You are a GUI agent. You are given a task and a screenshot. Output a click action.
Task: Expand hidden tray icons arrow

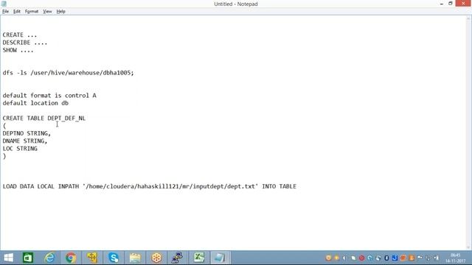(x=345, y=258)
